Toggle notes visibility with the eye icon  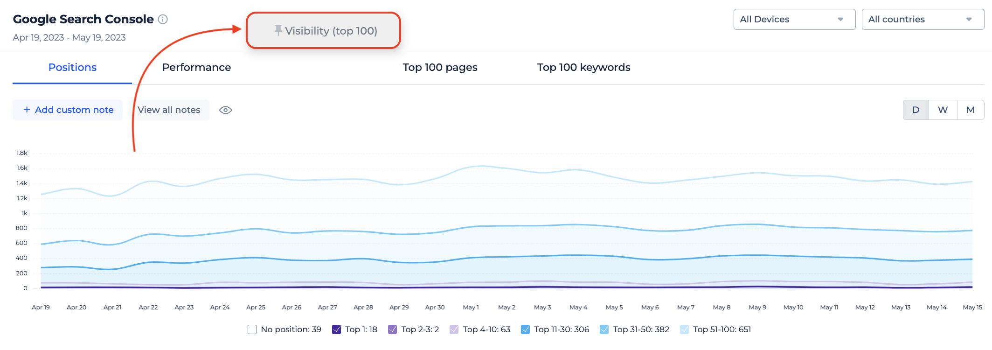[x=226, y=110]
